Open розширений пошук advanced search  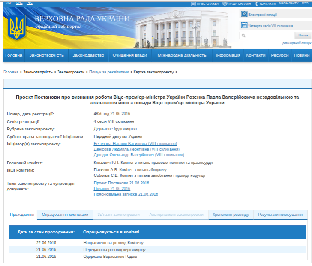click(297, 43)
